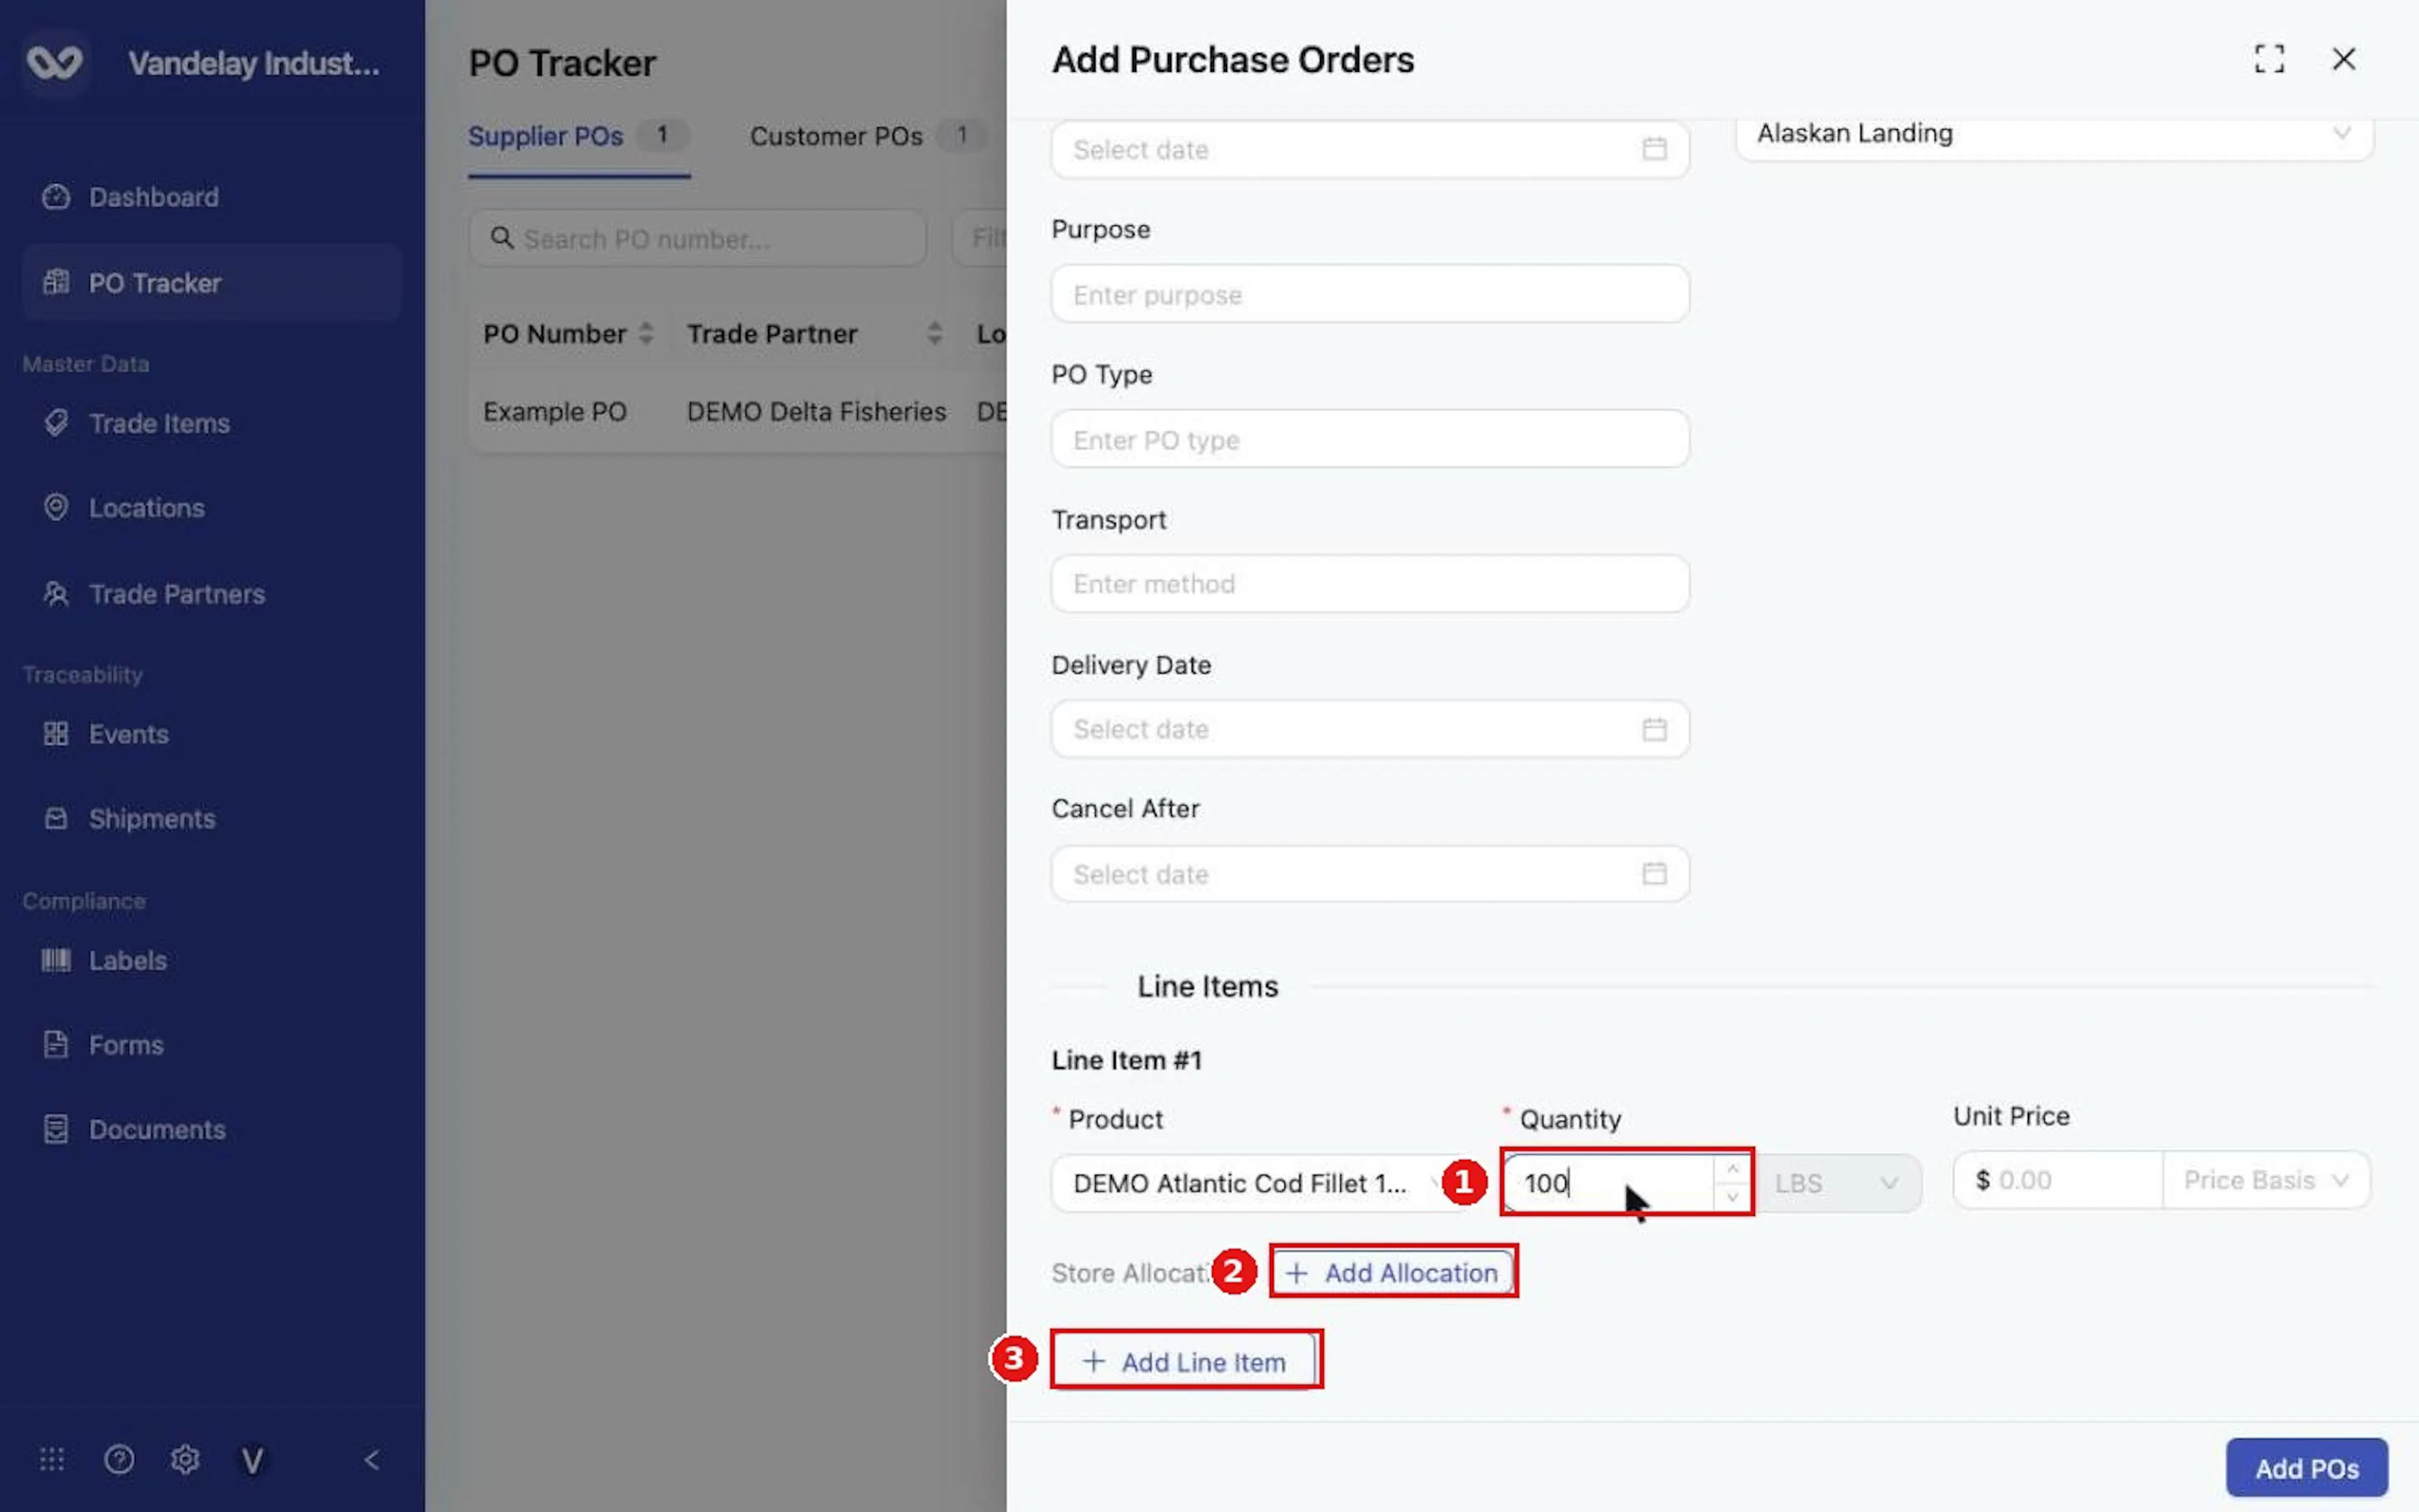Open the Forms page
2419x1512 pixels.
click(x=211, y=1045)
